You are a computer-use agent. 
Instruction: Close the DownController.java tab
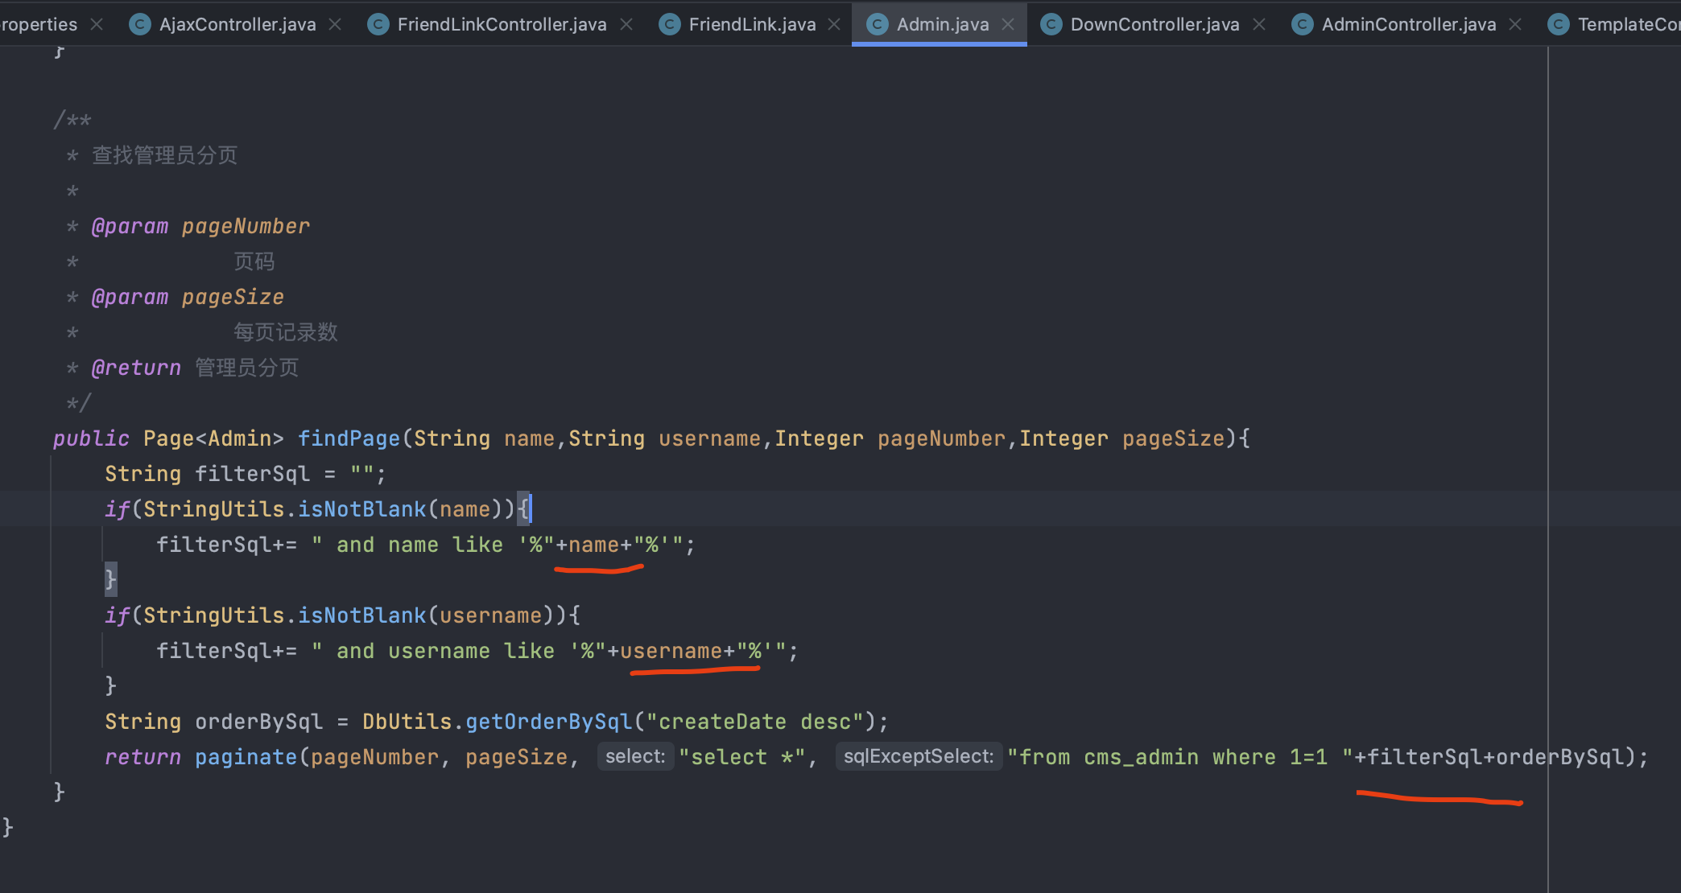coord(1260,24)
